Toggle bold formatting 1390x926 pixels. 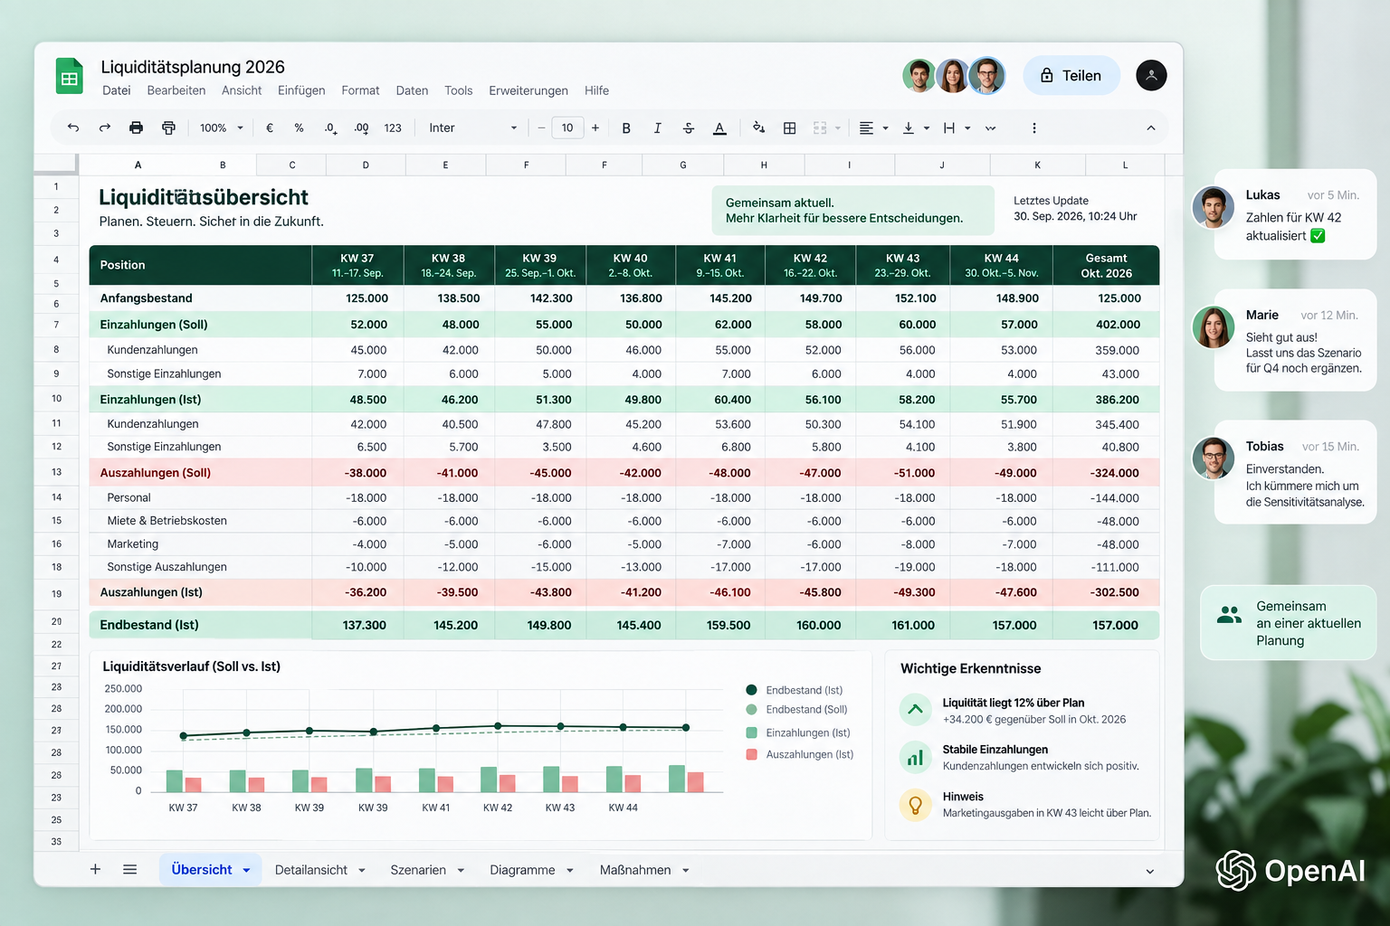[626, 128]
